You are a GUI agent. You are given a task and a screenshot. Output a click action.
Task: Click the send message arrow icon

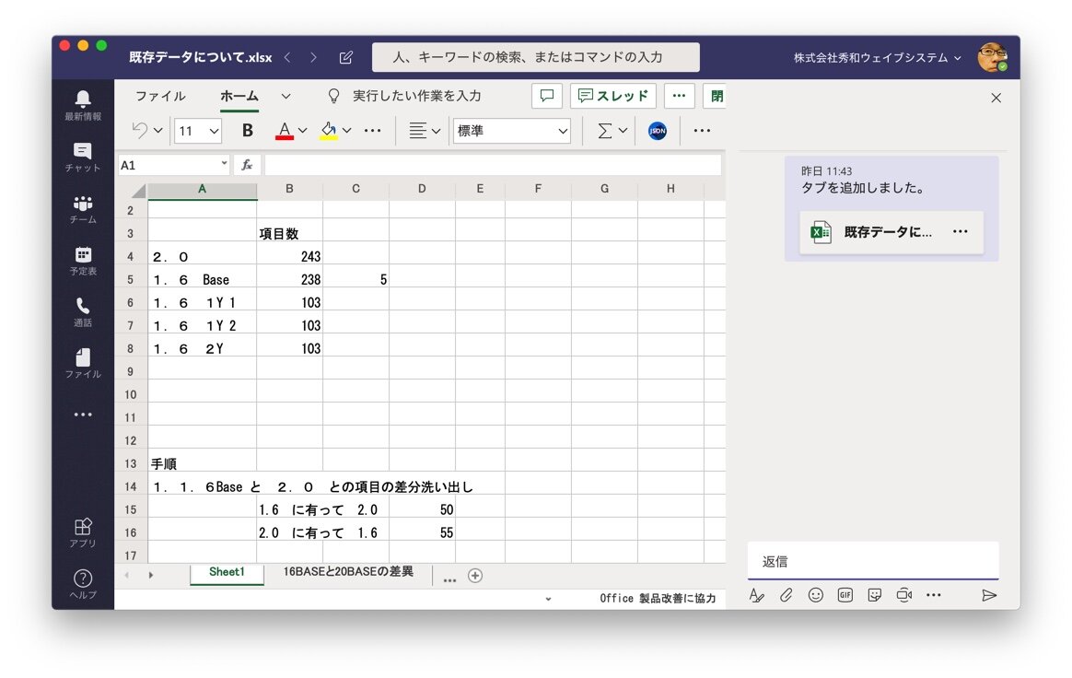point(989,595)
